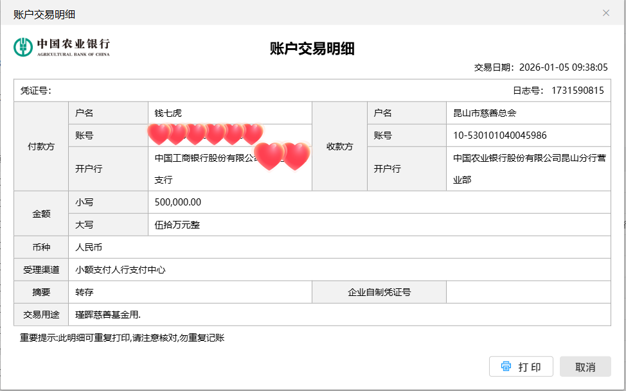Click the transaction date 2026-01-05 09:38:05
Screen dimensions: 626x391
coord(563,67)
